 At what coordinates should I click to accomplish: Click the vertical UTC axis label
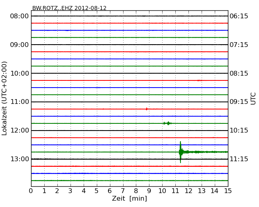pos(253,99)
